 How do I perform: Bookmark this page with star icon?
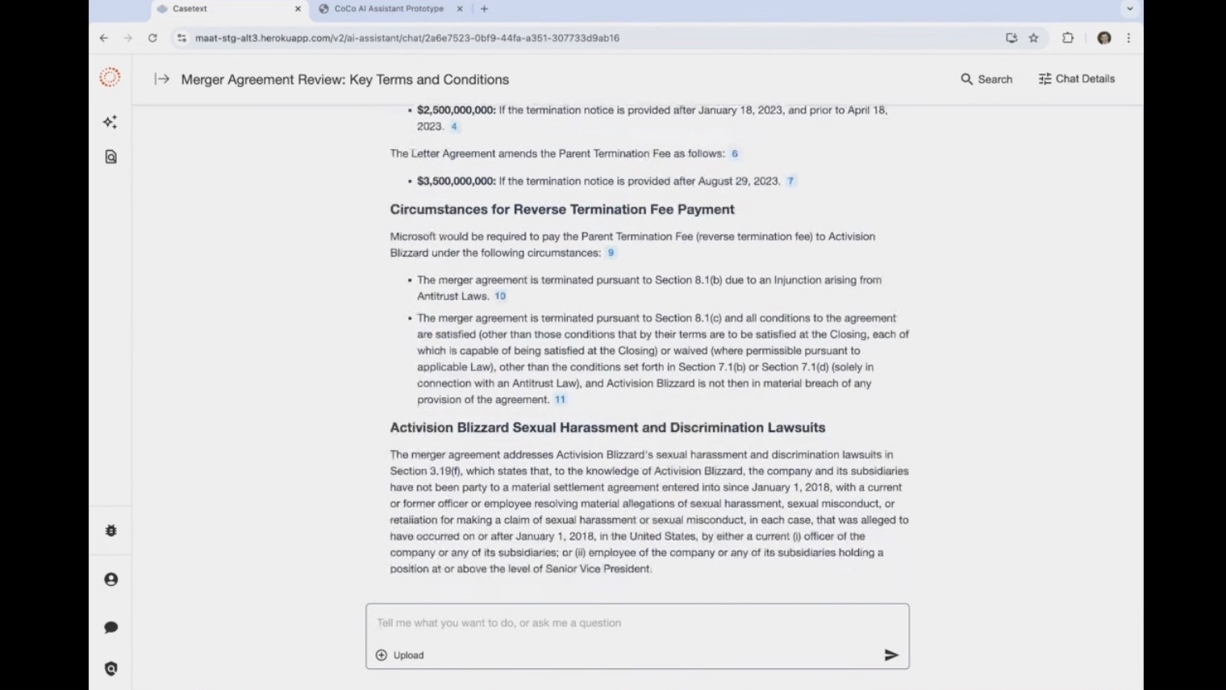[x=1033, y=38]
